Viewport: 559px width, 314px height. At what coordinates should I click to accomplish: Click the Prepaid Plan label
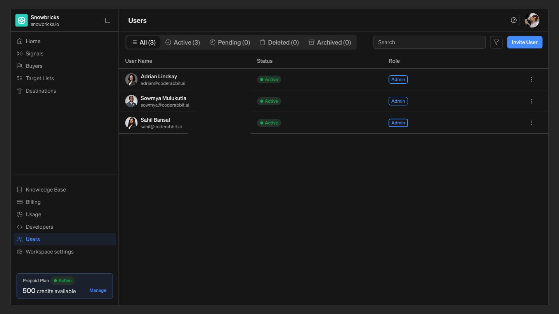click(x=36, y=281)
